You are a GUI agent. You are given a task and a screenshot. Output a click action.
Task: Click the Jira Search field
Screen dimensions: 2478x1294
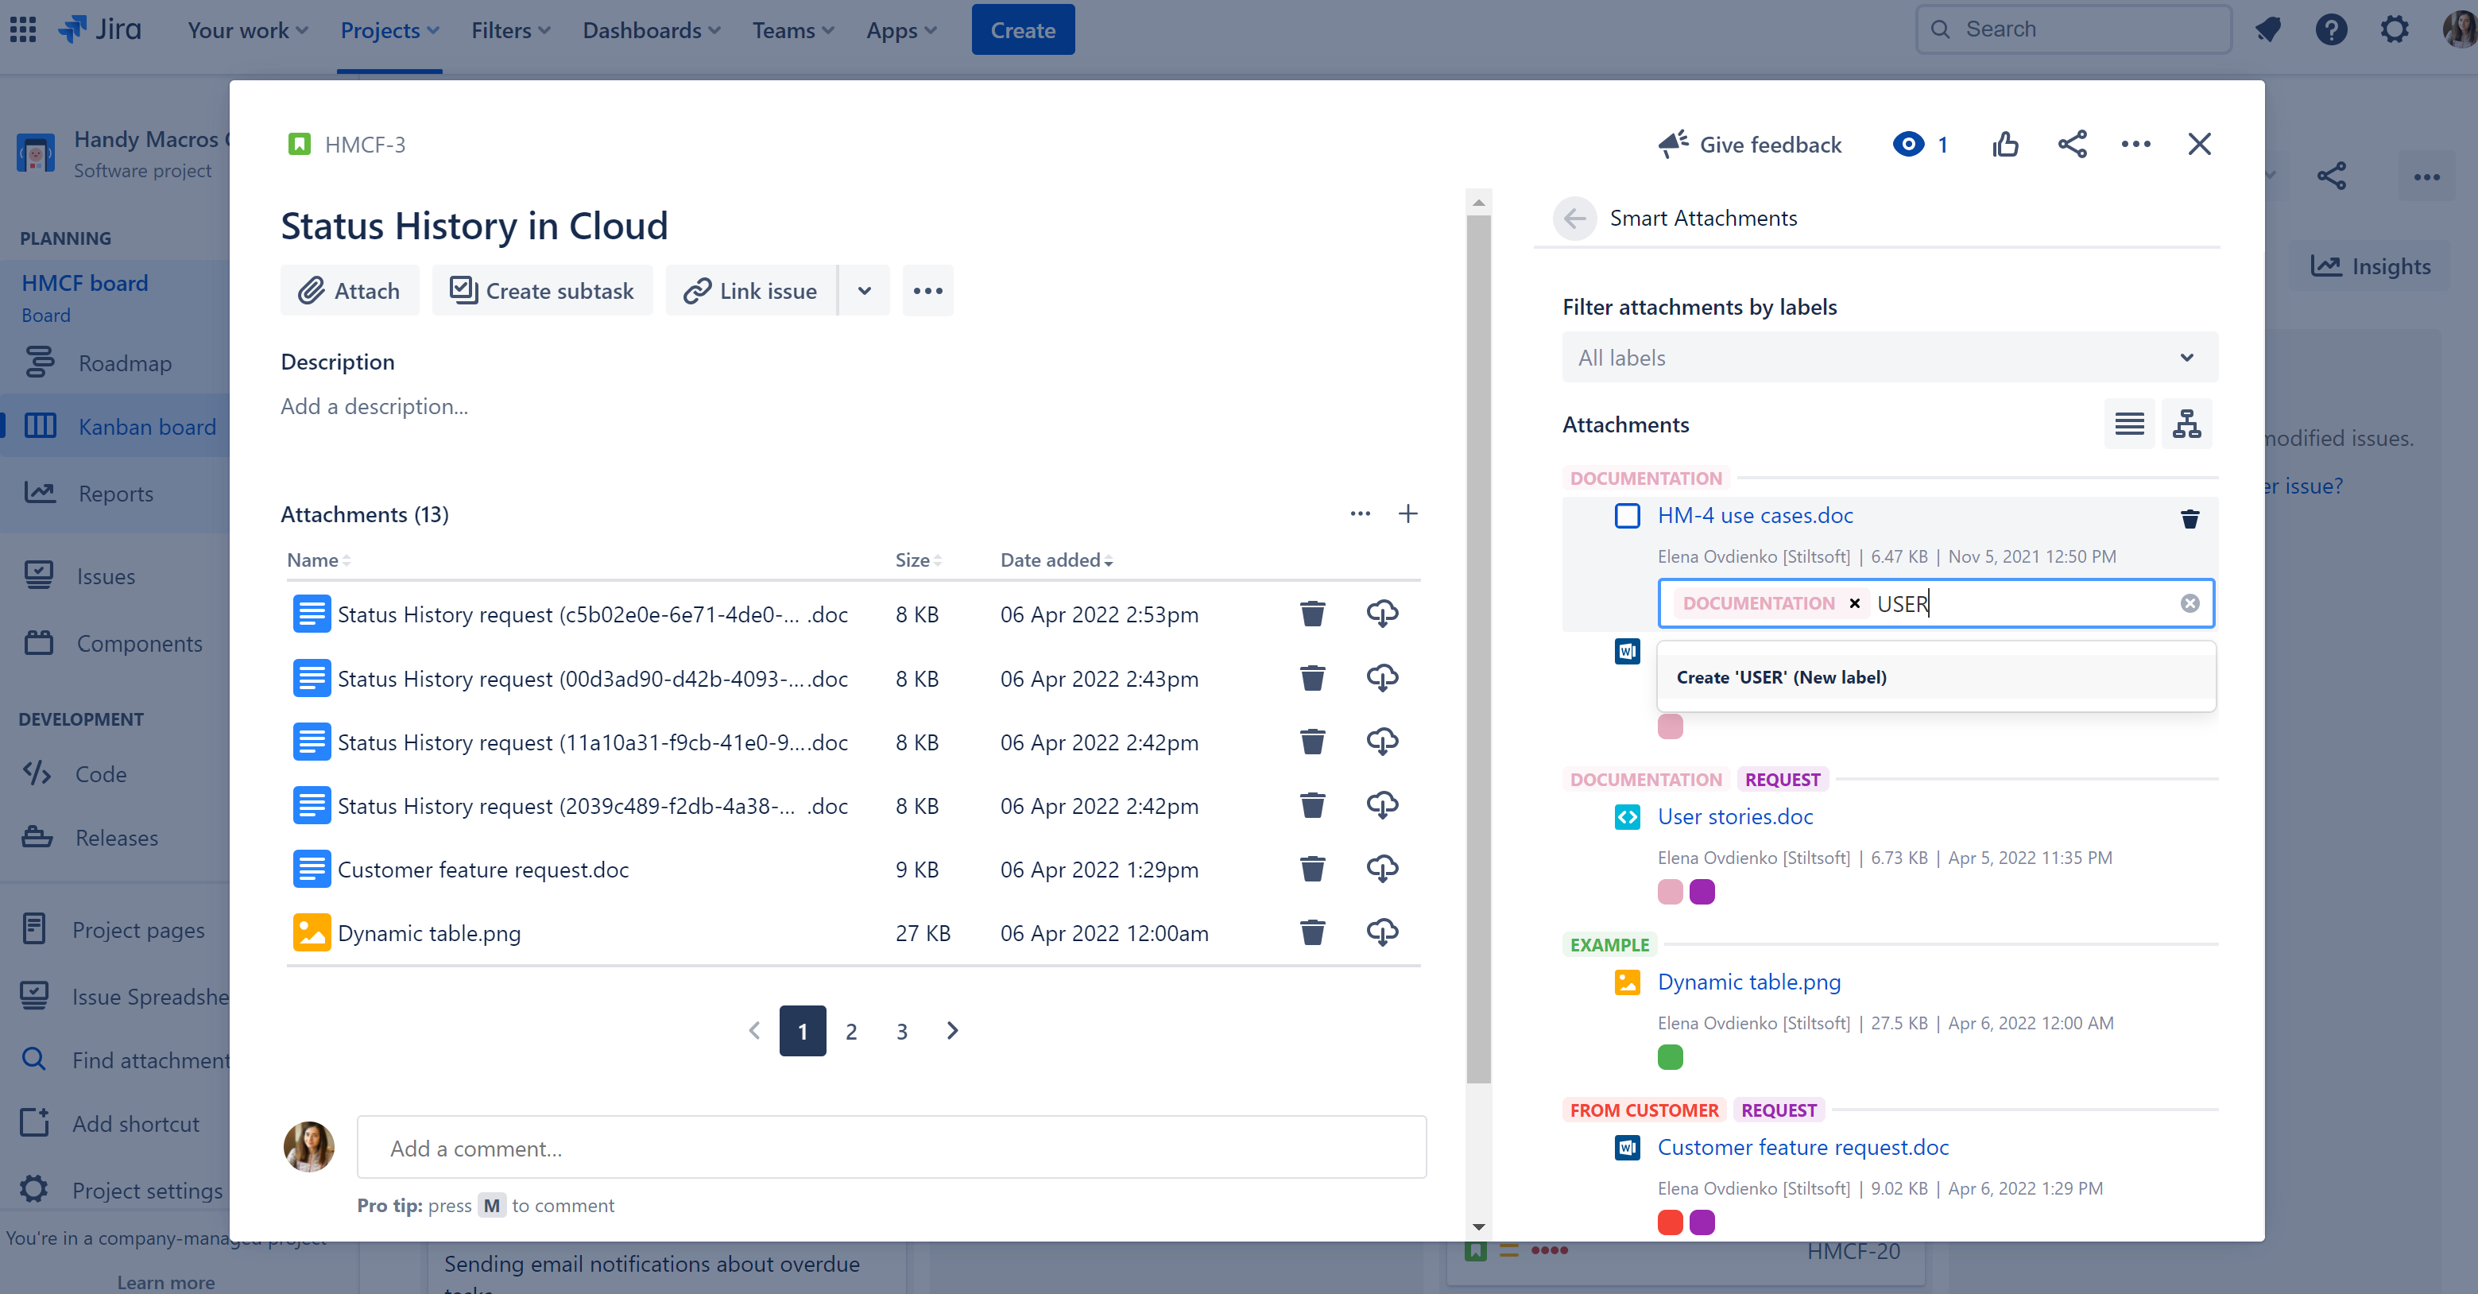(x=2073, y=30)
